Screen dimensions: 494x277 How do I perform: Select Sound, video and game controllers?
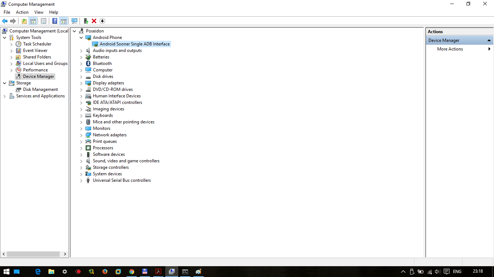(126, 161)
